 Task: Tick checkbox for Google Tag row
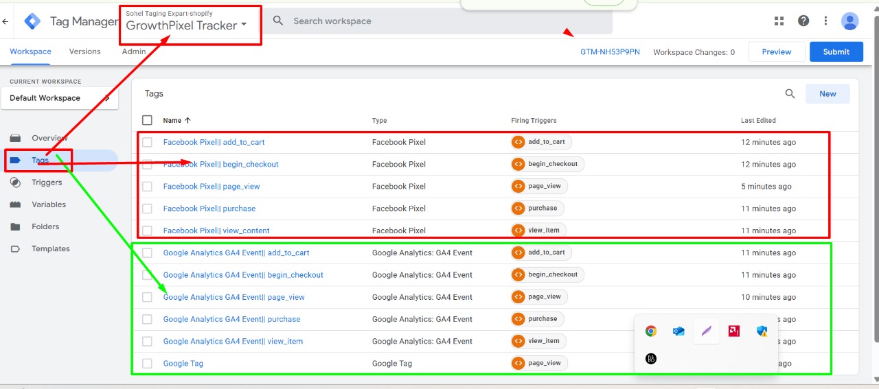(147, 363)
